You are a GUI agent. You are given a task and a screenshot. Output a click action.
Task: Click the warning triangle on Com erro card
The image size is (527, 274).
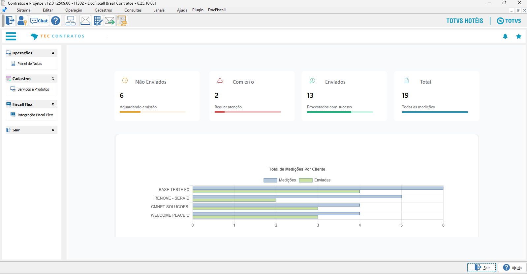pos(220,80)
